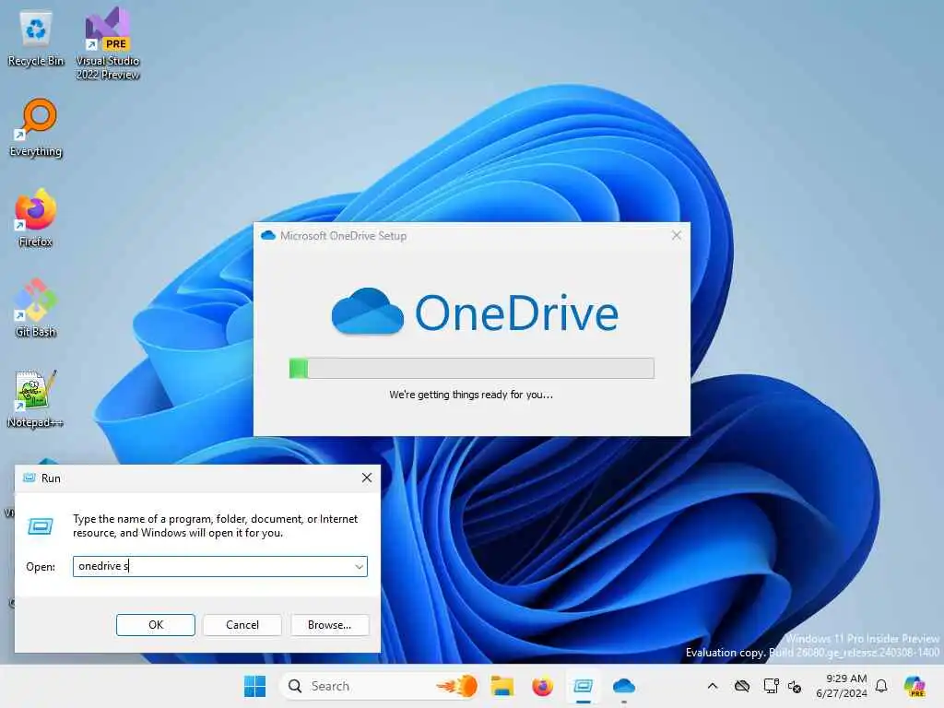Open the Windows Start menu
The width and height of the screenshot is (944, 708).
[254, 686]
